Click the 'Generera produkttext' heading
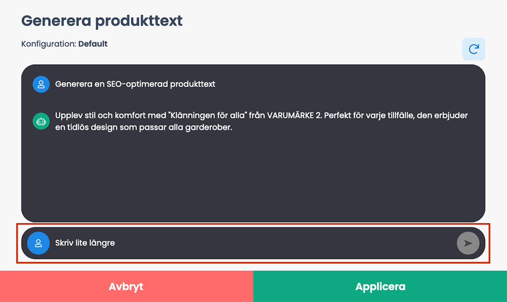Screen dimensions: 507x302 (102, 21)
